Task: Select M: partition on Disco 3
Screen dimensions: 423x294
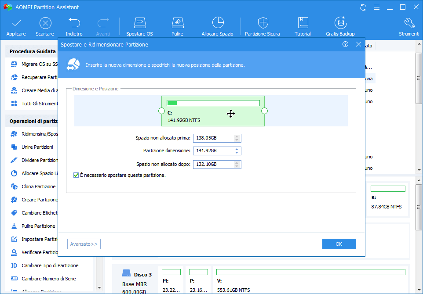Action: (x=171, y=280)
